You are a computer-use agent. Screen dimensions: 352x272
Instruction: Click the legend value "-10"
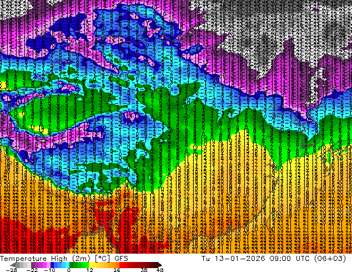point(49,270)
